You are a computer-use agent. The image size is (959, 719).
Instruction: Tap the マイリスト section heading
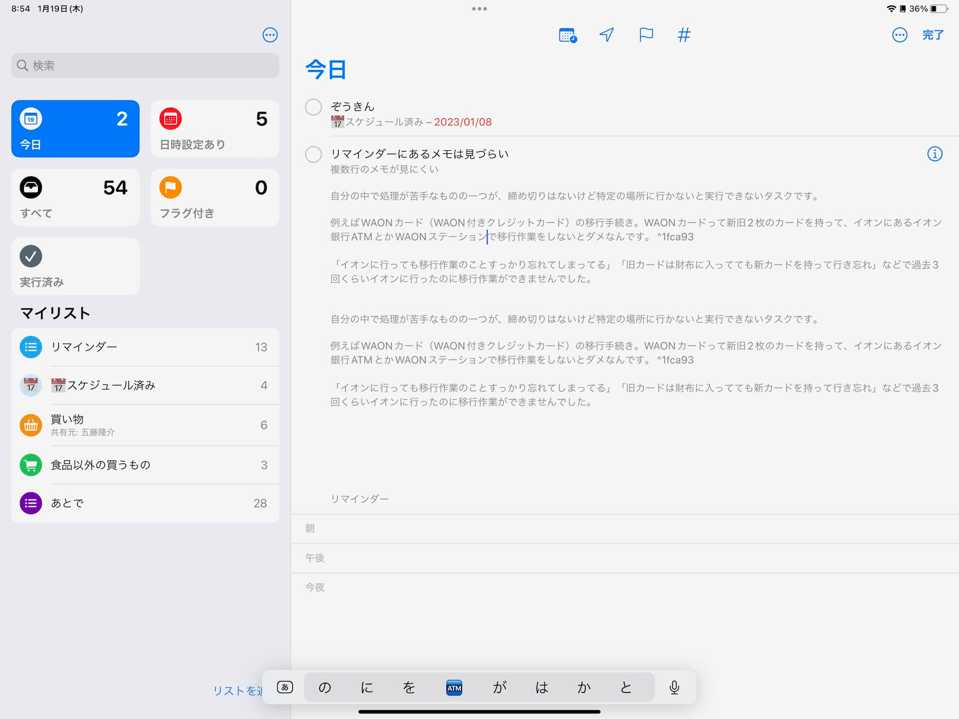55,313
